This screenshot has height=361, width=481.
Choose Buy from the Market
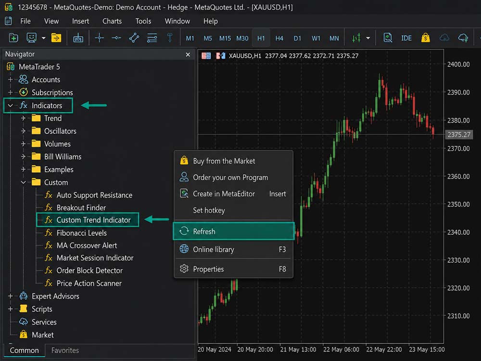233,161
